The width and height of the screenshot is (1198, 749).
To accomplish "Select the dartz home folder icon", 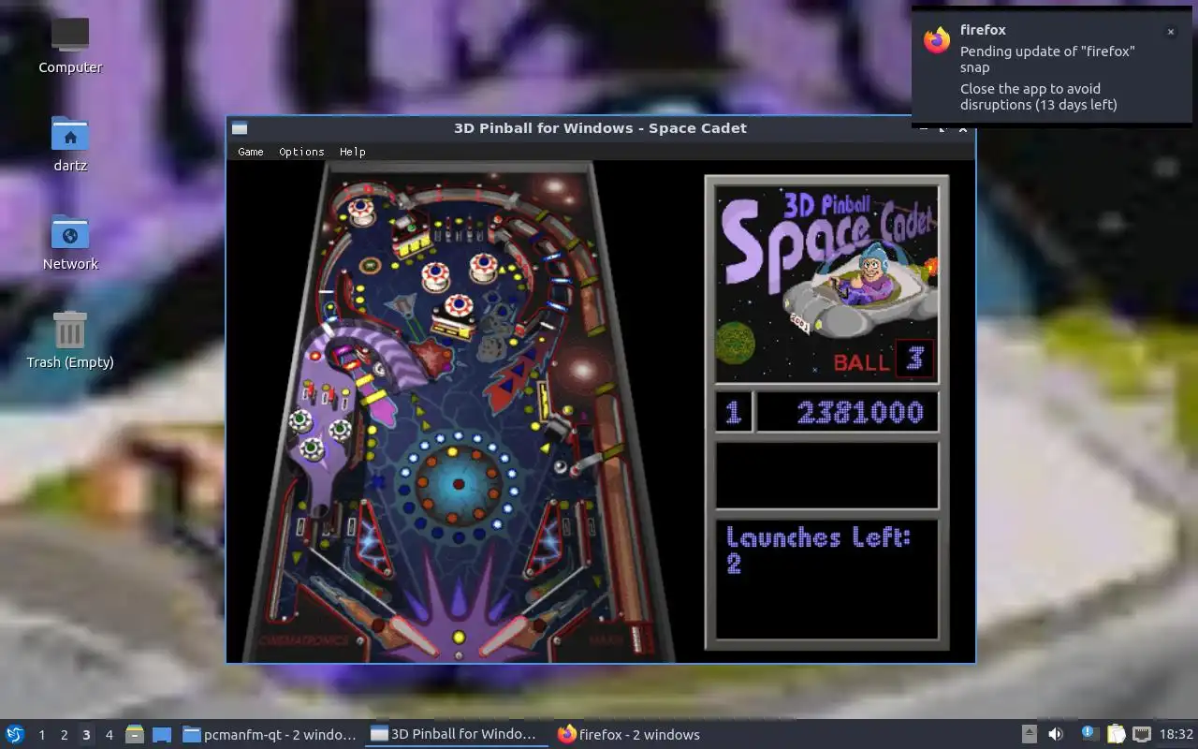I will pyautogui.click(x=70, y=144).
